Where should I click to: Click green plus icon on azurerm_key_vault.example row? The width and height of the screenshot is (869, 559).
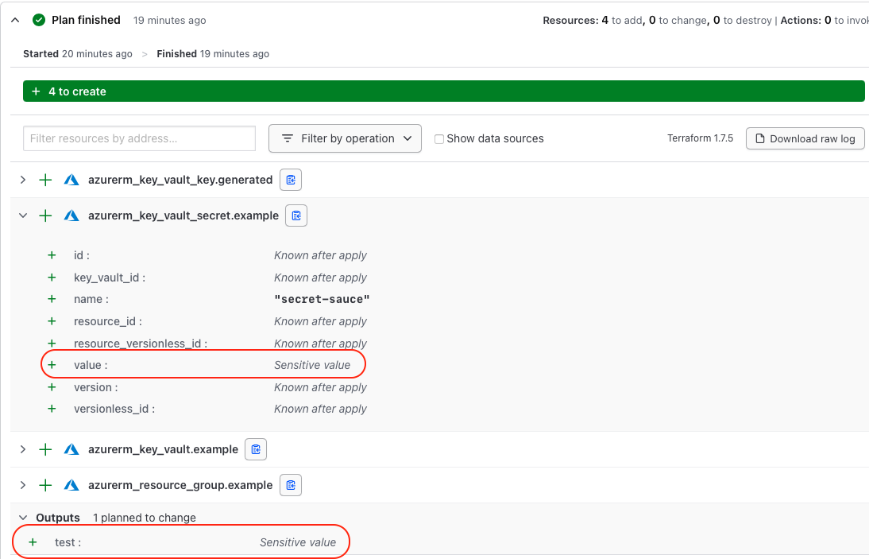[46, 449]
